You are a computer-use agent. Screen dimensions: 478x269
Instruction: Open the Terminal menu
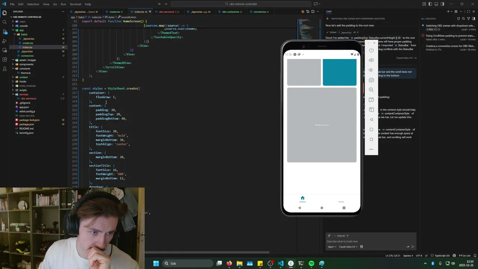75,4
